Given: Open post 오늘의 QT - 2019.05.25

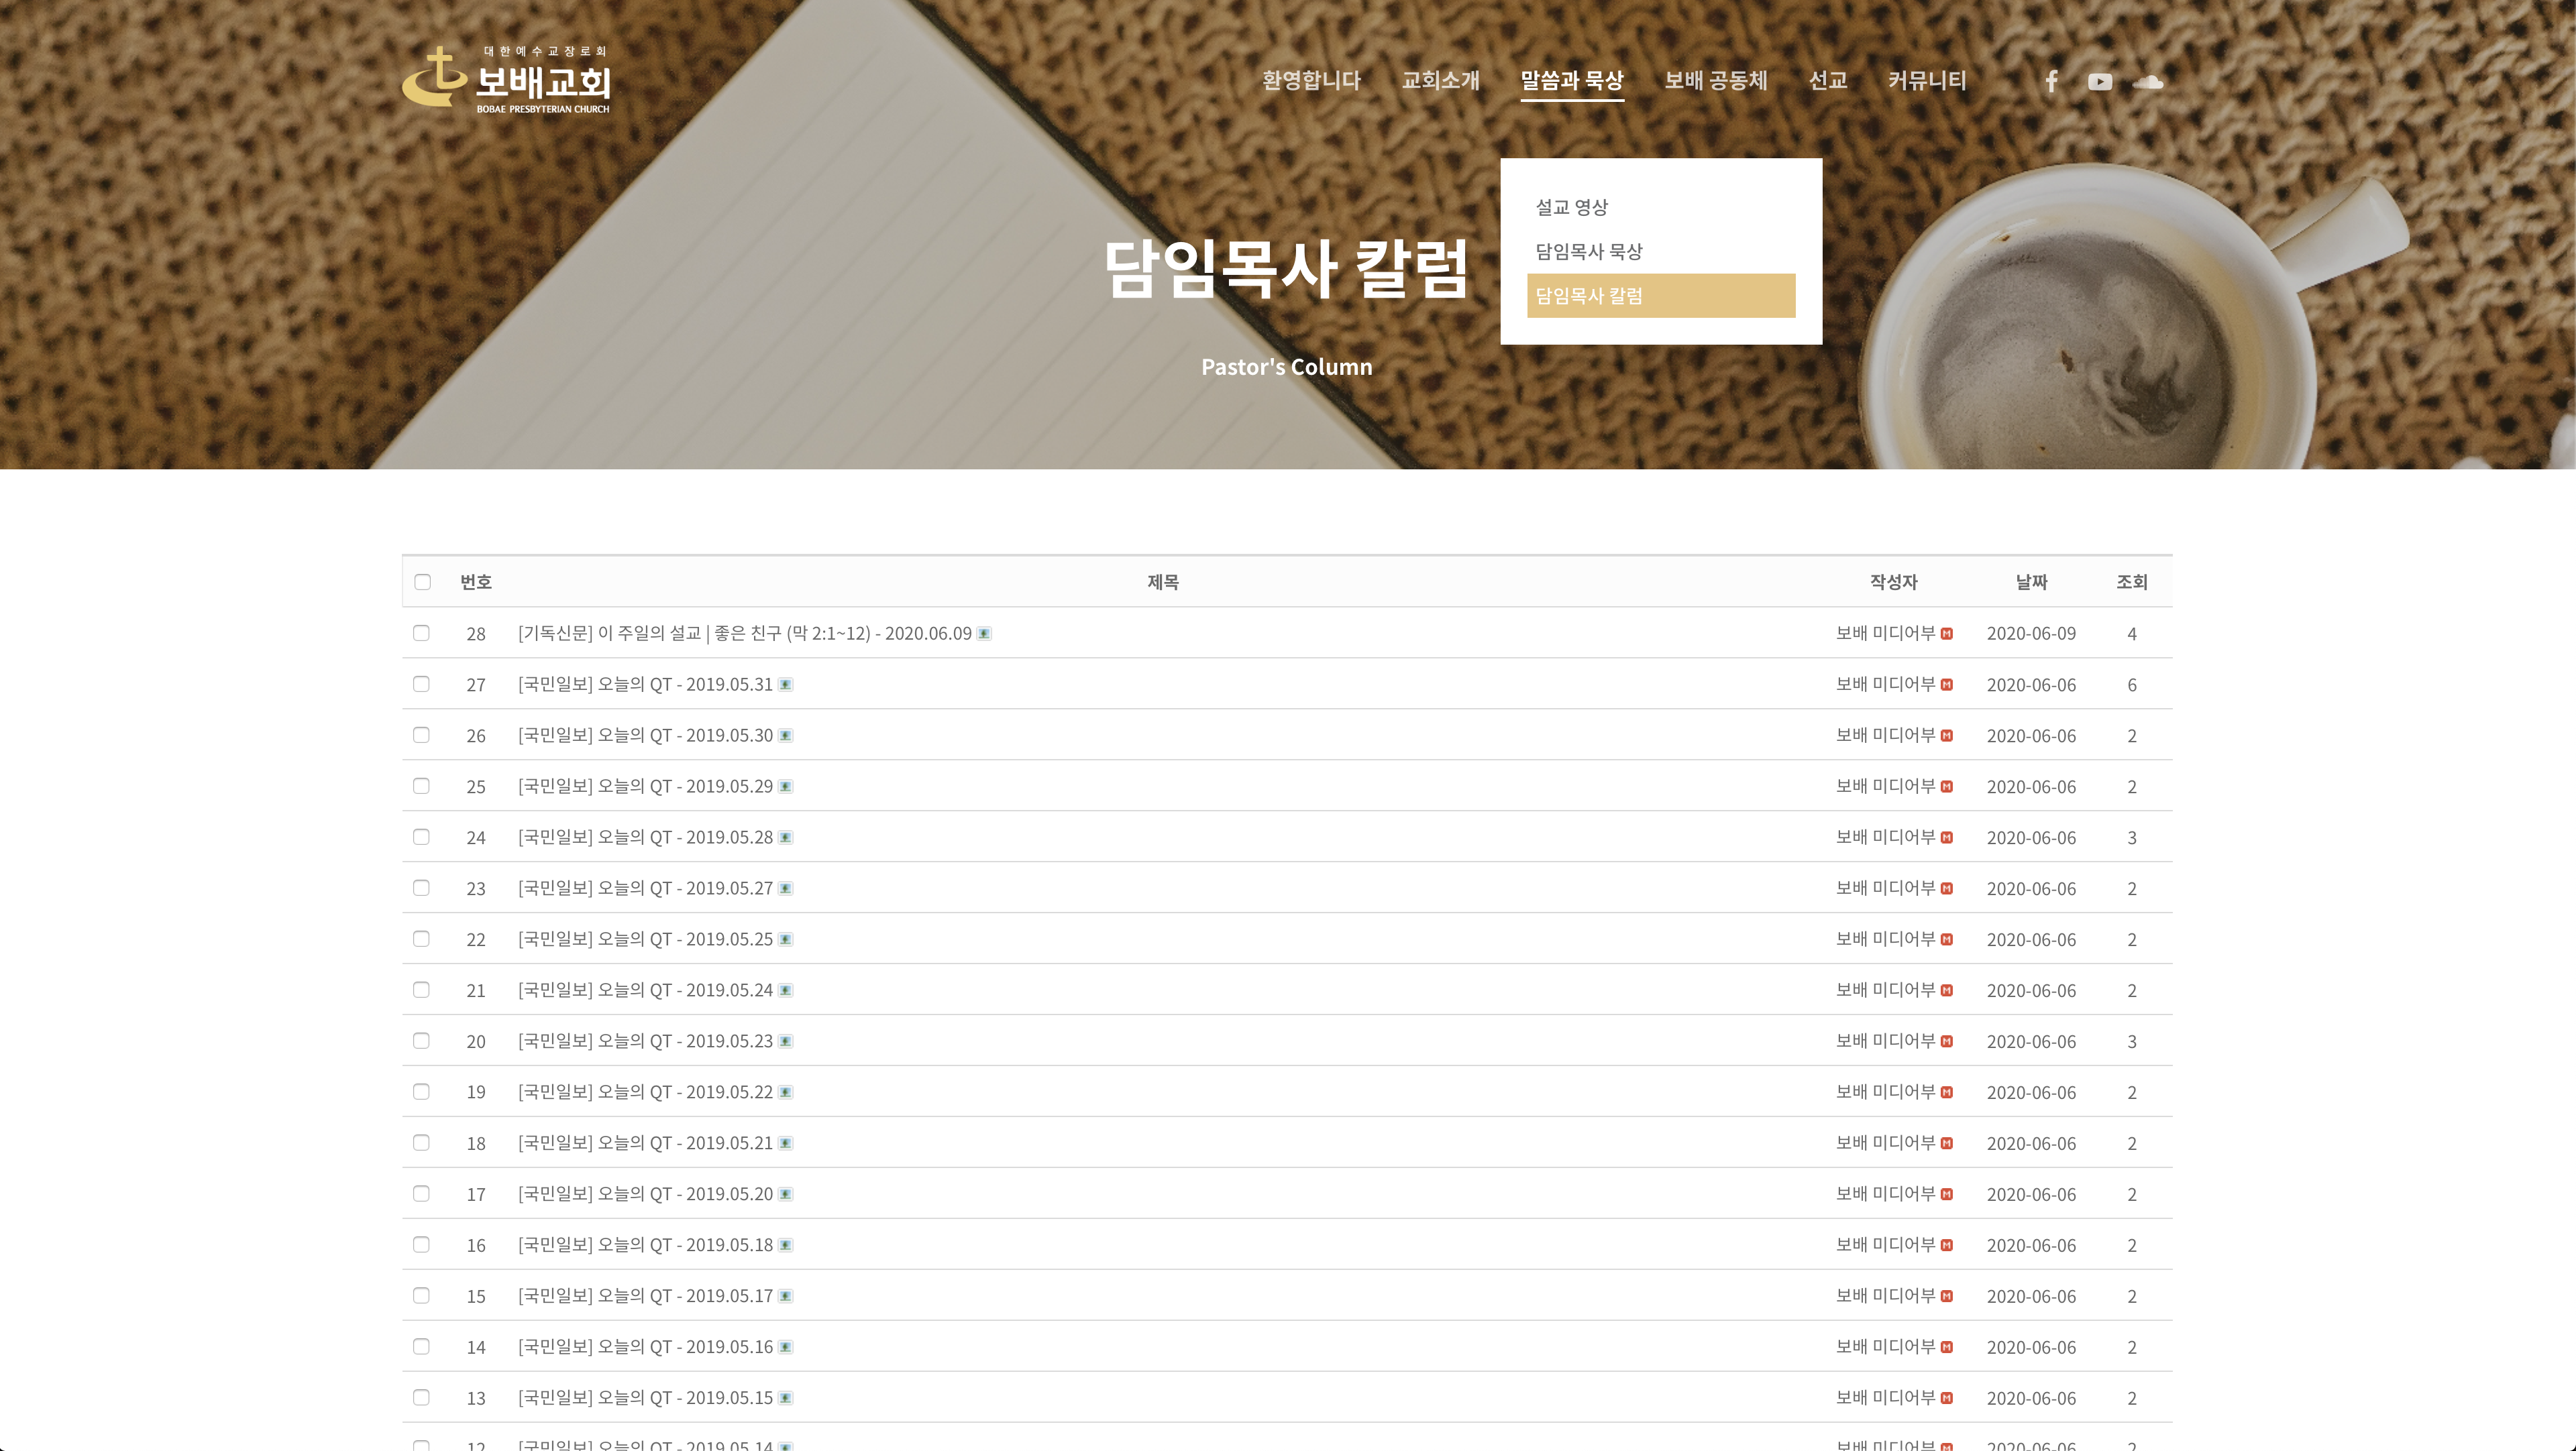Looking at the screenshot, I should pos(645,939).
